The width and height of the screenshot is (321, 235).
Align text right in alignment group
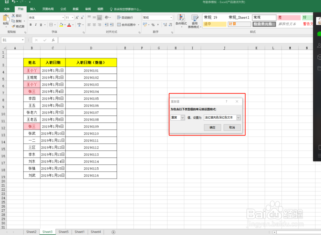(99, 25)
